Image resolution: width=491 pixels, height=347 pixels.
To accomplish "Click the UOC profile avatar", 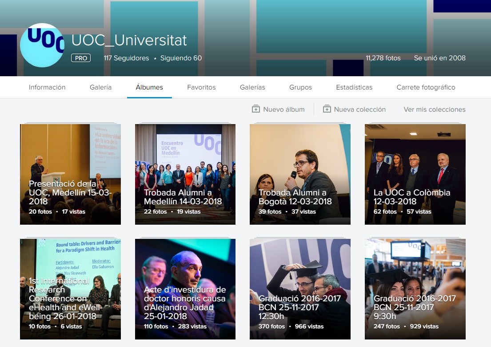I will pos(42,45).
